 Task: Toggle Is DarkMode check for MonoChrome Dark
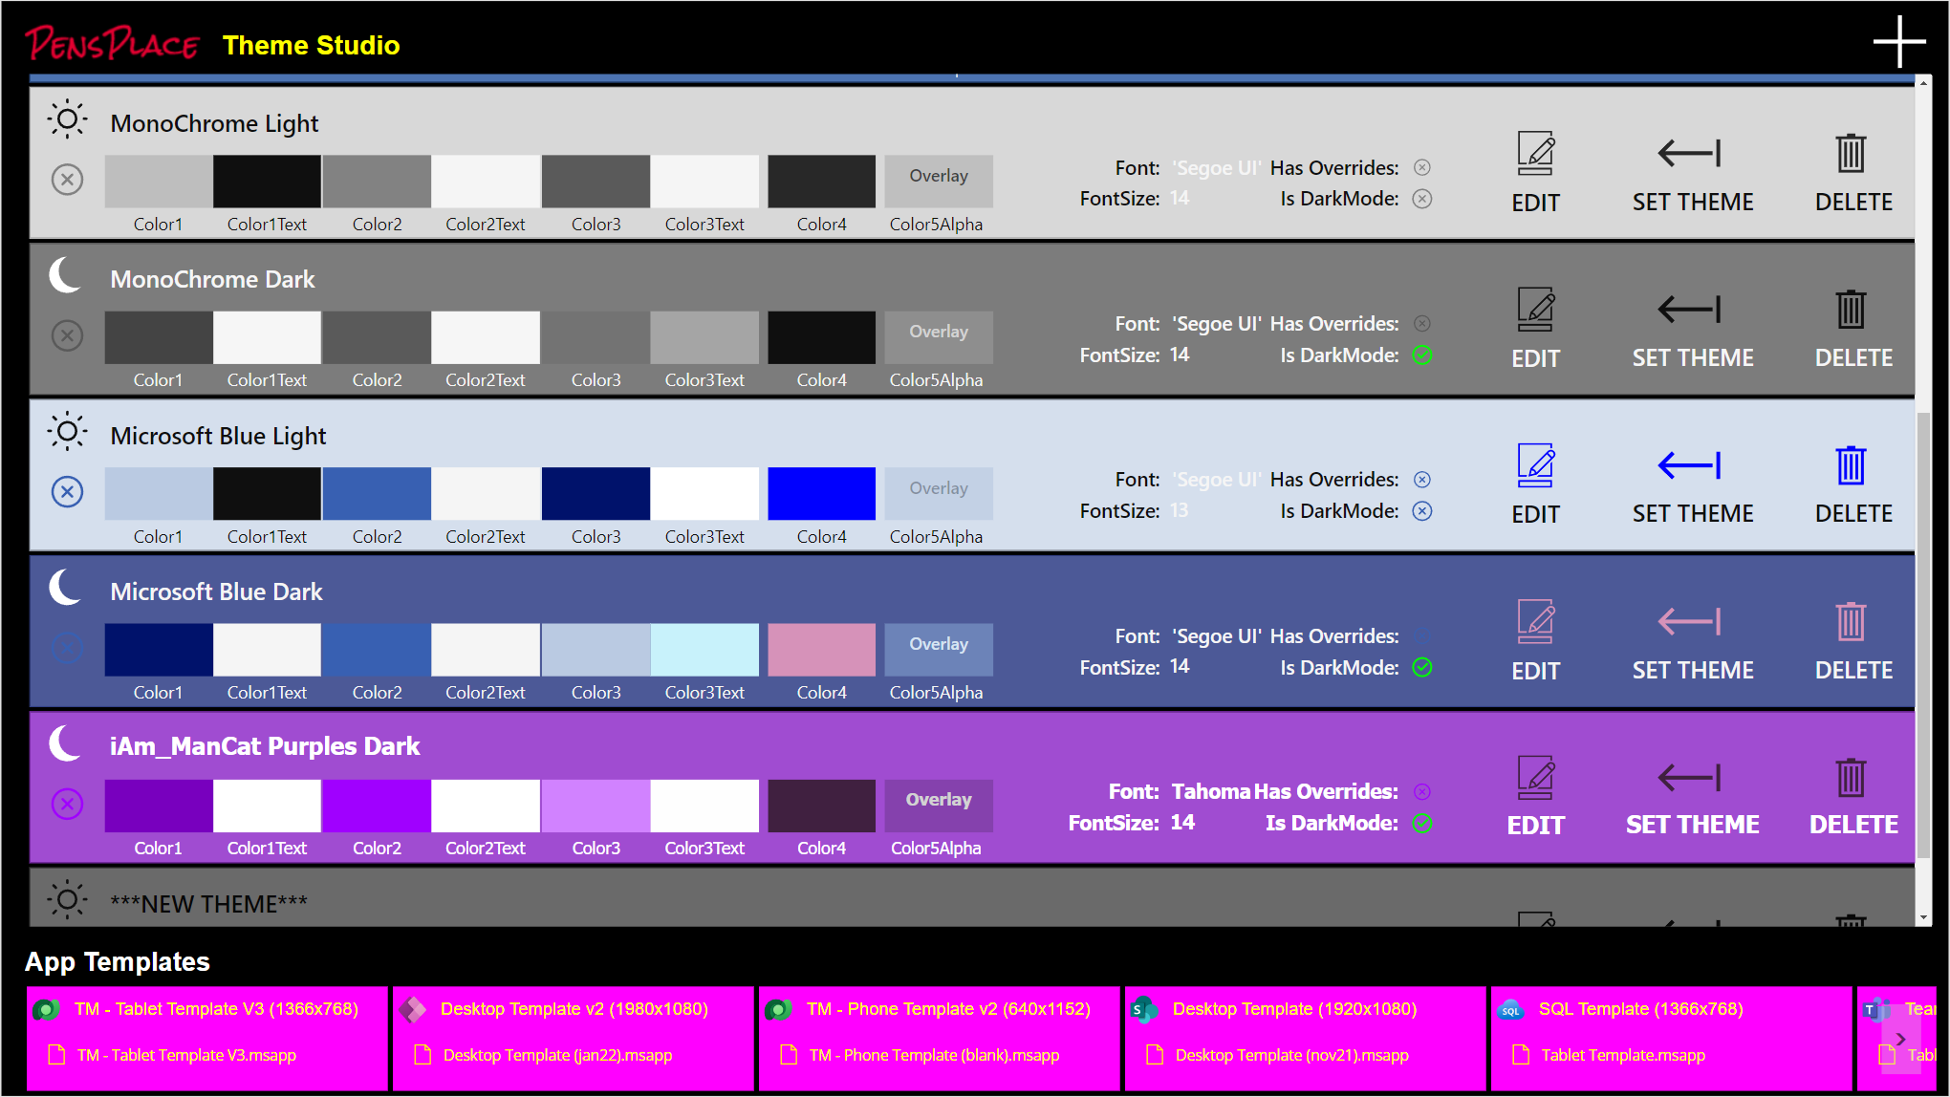click(1422, 355)
